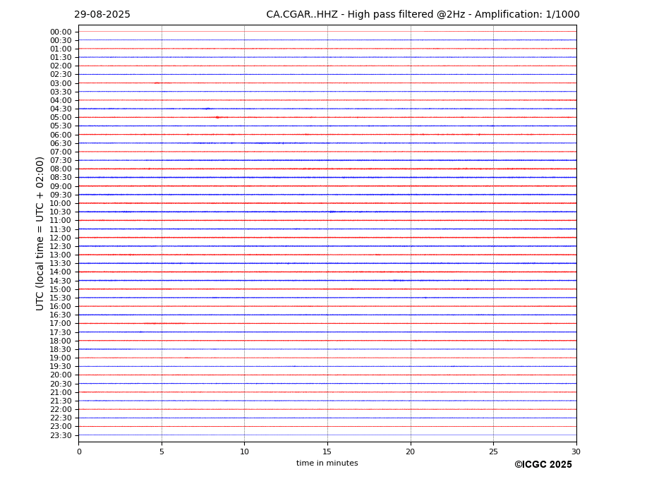
Task: Click the date label 29-08-2025
Action: (102, 14)
